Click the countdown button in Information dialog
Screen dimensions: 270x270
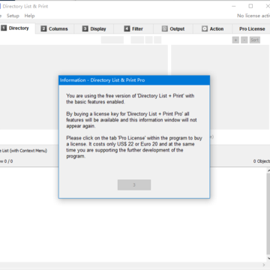[x=134, y=184]
